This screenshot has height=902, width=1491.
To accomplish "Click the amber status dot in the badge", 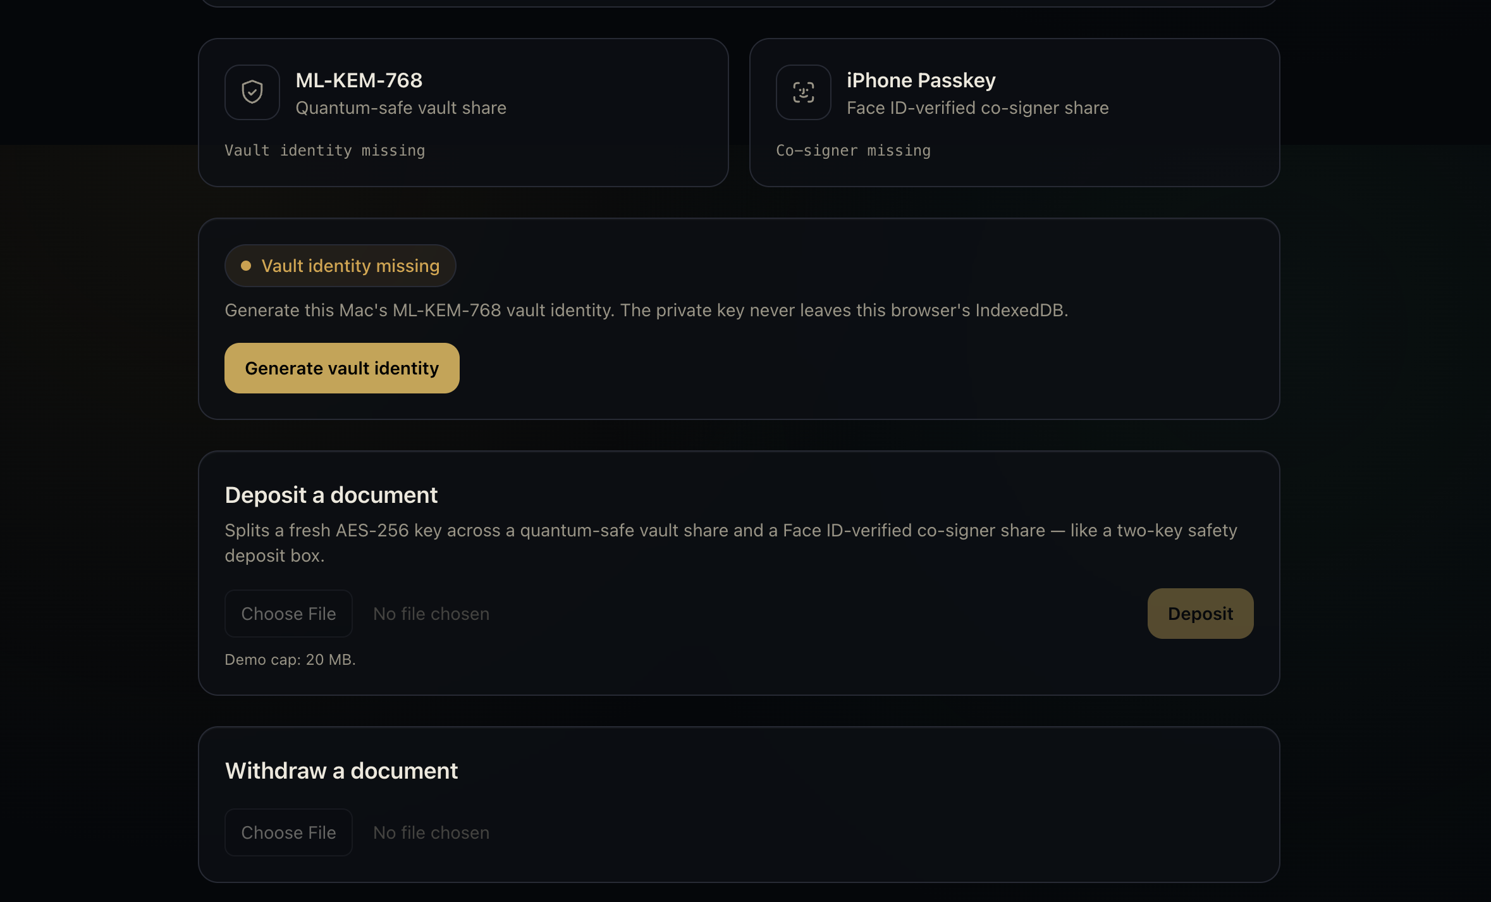I will tap(246, 266).
